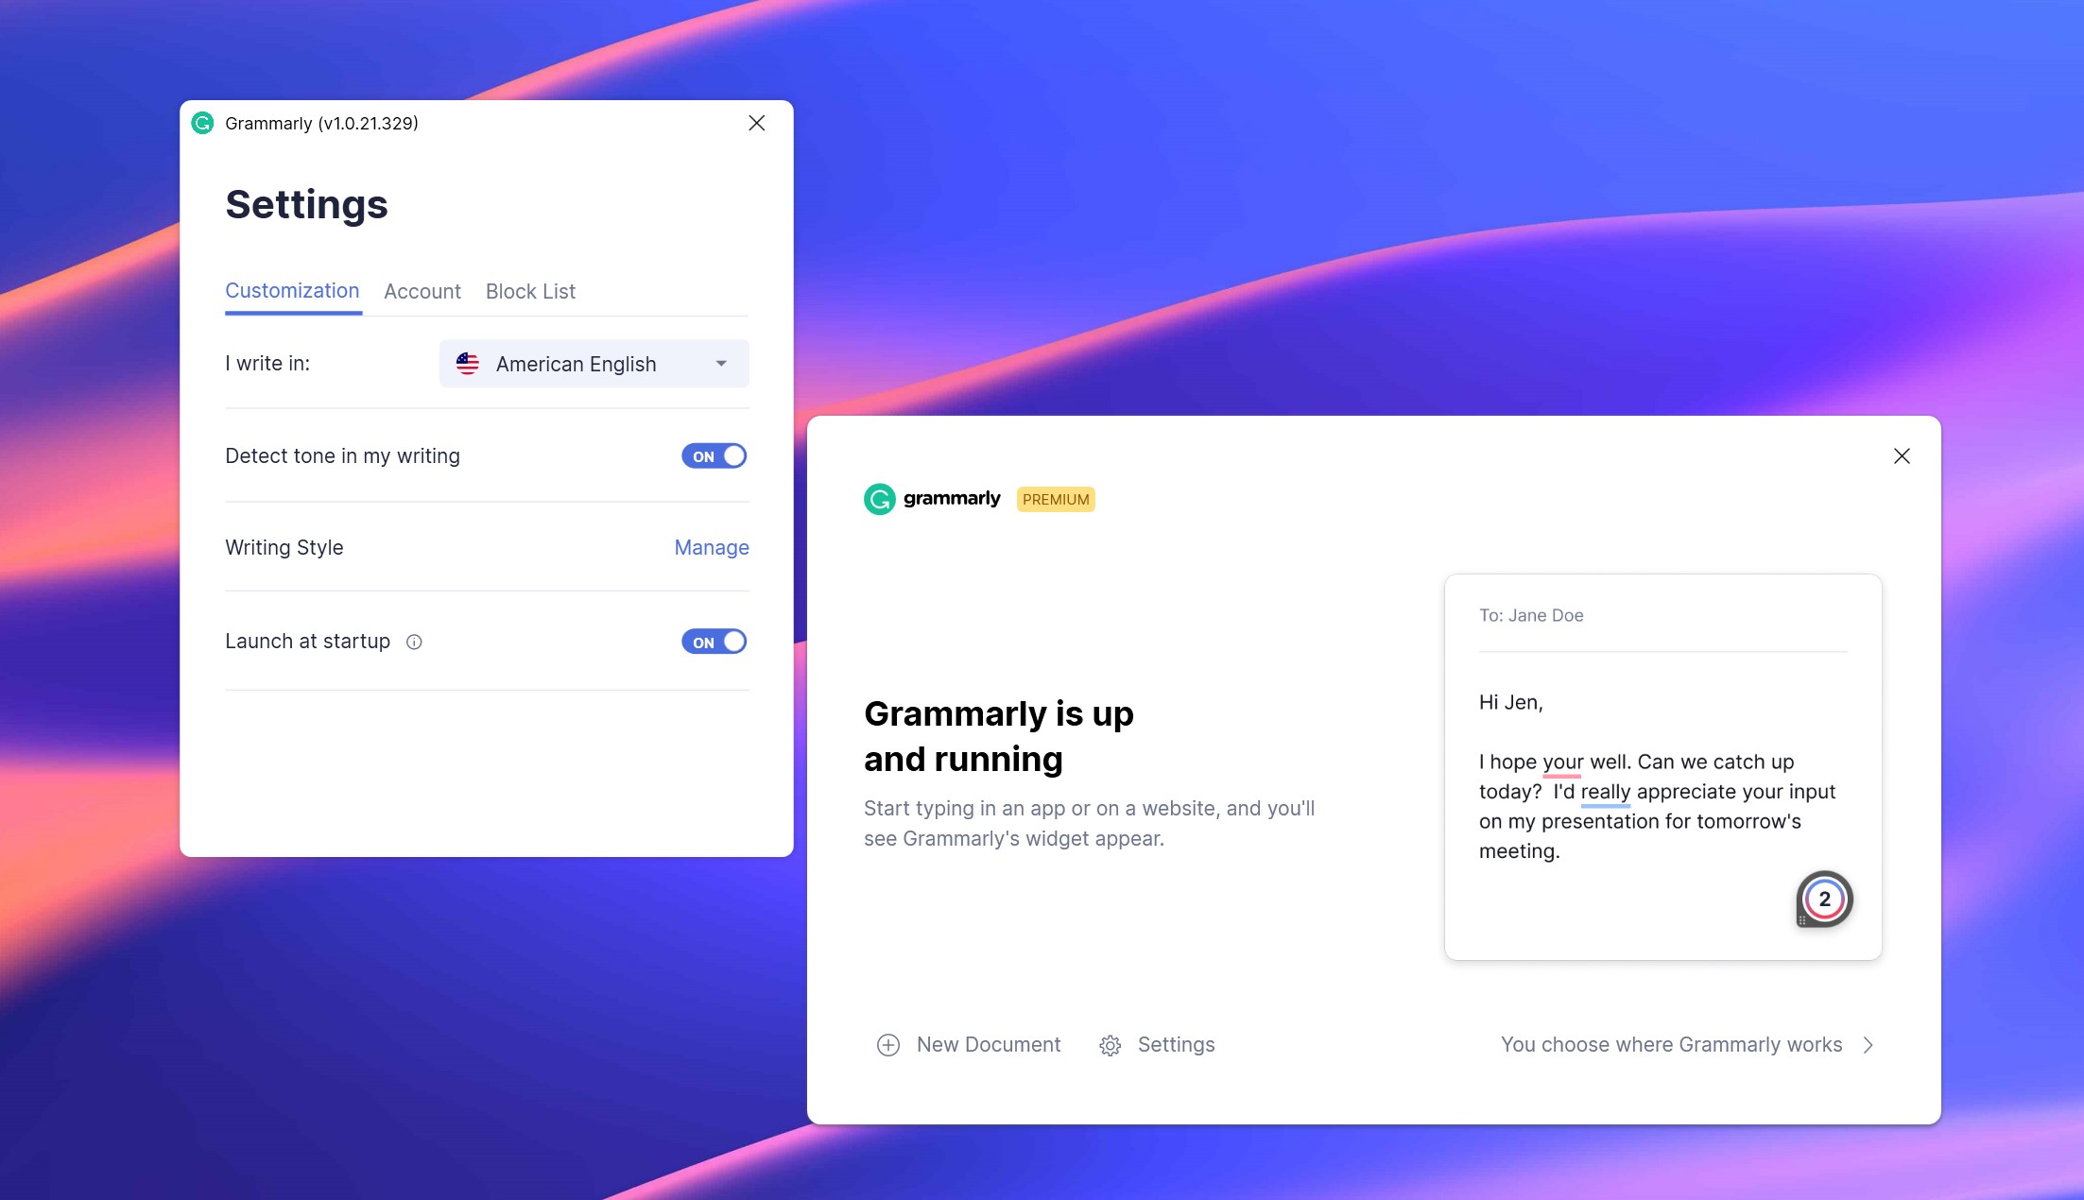Select the Block List tab in Settings
2084x1200 pixels.
pyautogui.click(x=529, y=290)
